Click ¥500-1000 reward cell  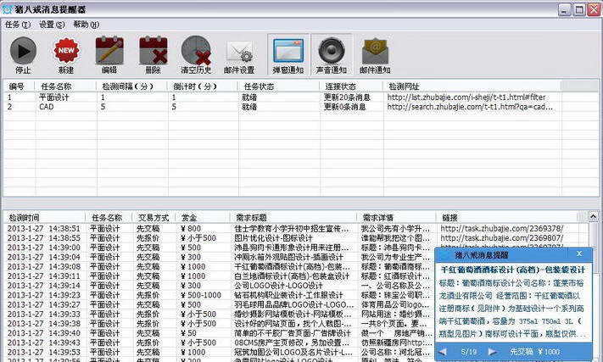(201, 295)
